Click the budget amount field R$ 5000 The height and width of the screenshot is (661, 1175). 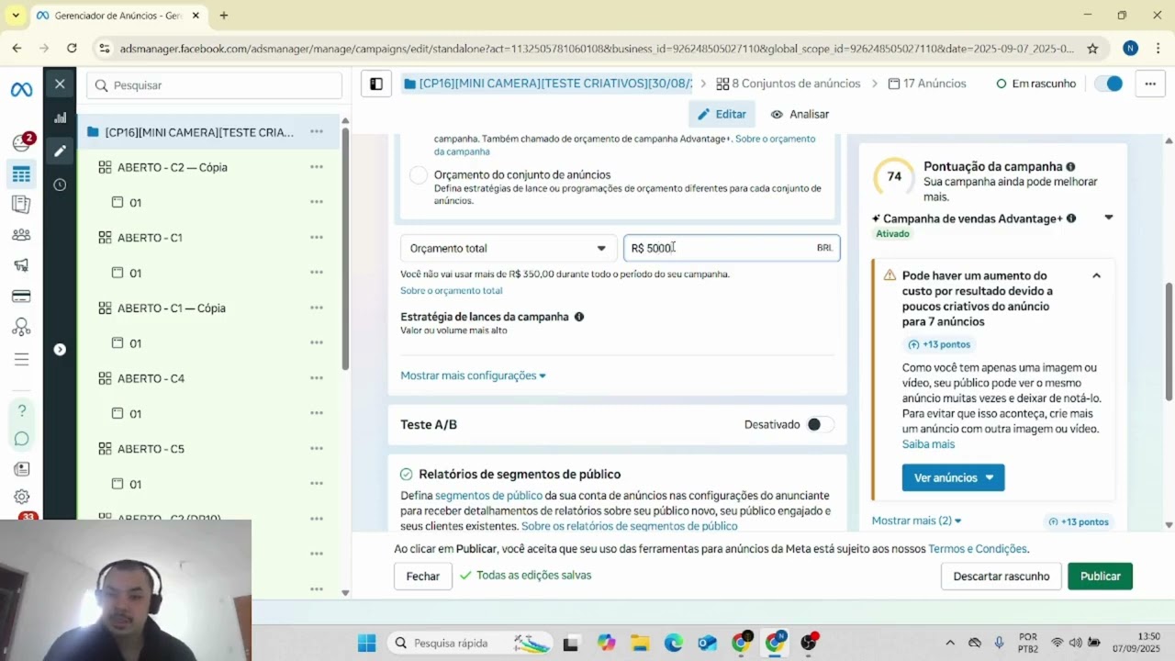pyautogui.click(x=732, y=248)
